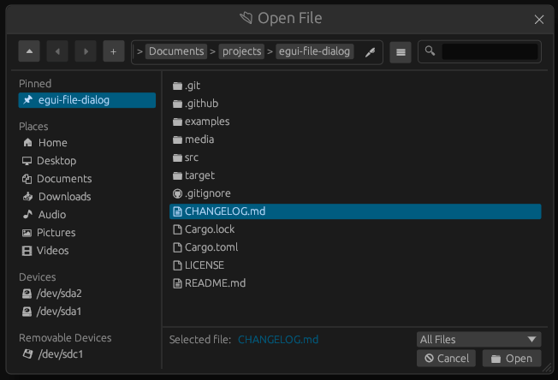Click the new folder plus icon

point(113,52)
